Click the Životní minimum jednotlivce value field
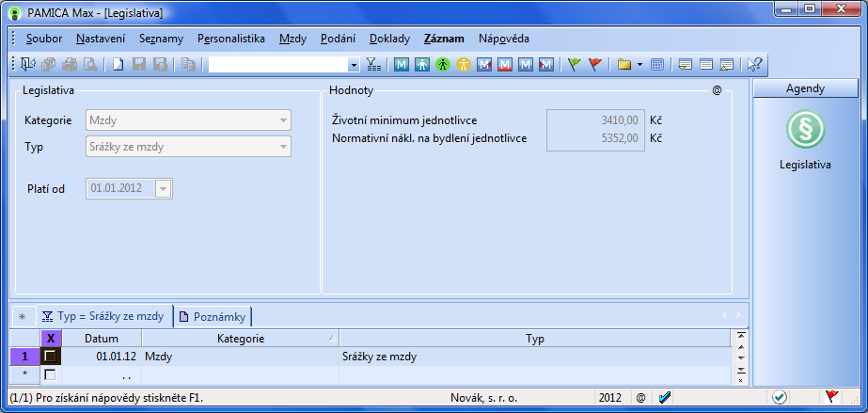868x413 pixels. (594, 120)
